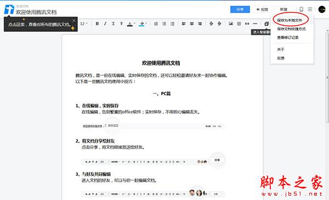Insert an image using the picture icon
This screenshot has height=200, width=329.
[x=231, y=24]
